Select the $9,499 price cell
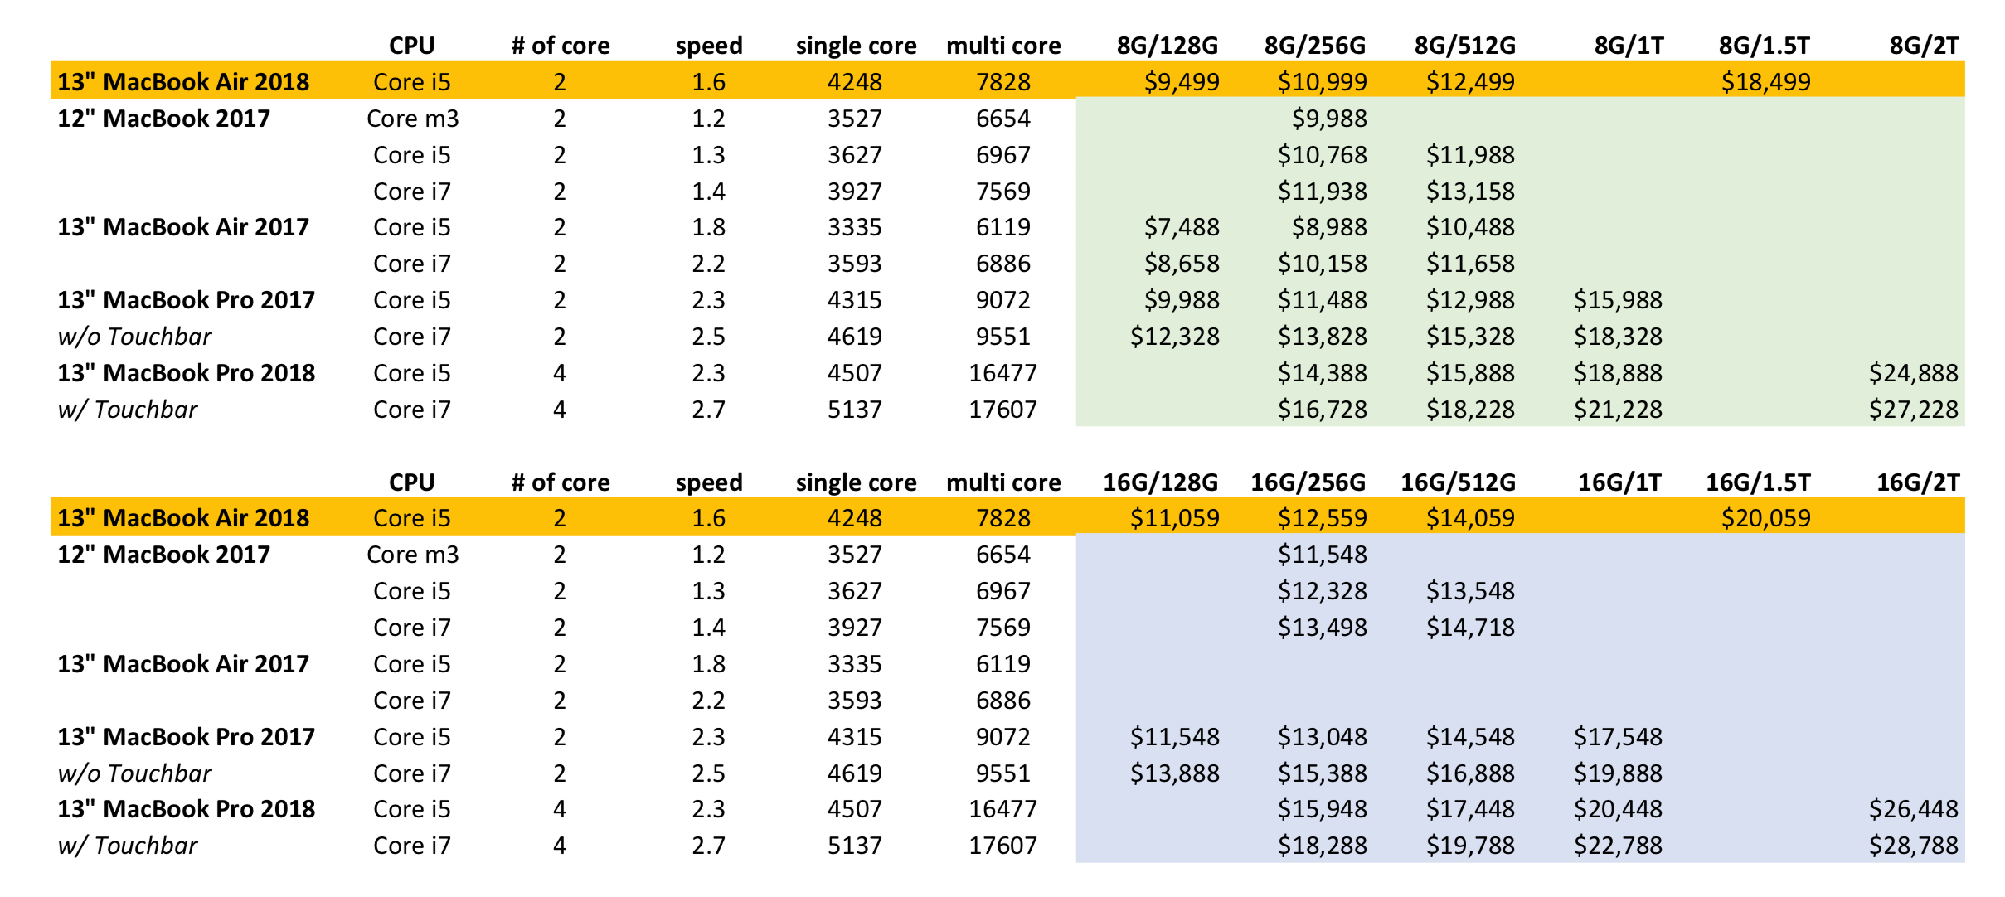The image size is (2005, 897). pyautogui.click(x=1182, y=82)
